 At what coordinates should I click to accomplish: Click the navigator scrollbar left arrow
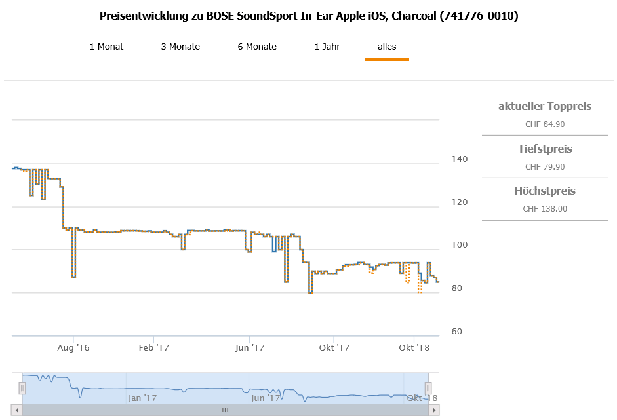click(x=17, y=410)
